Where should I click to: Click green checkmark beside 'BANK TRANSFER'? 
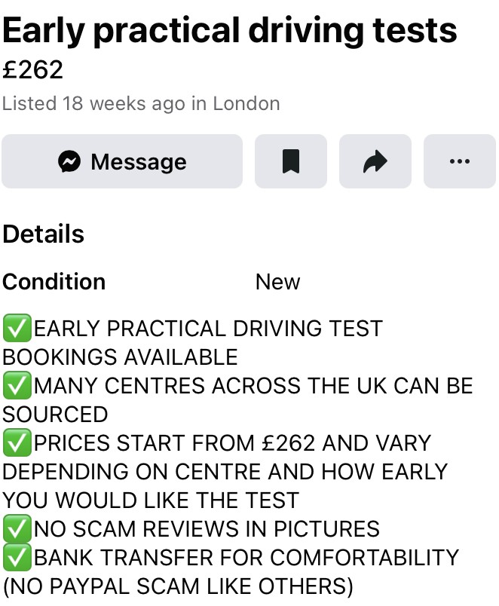point(16,558)
